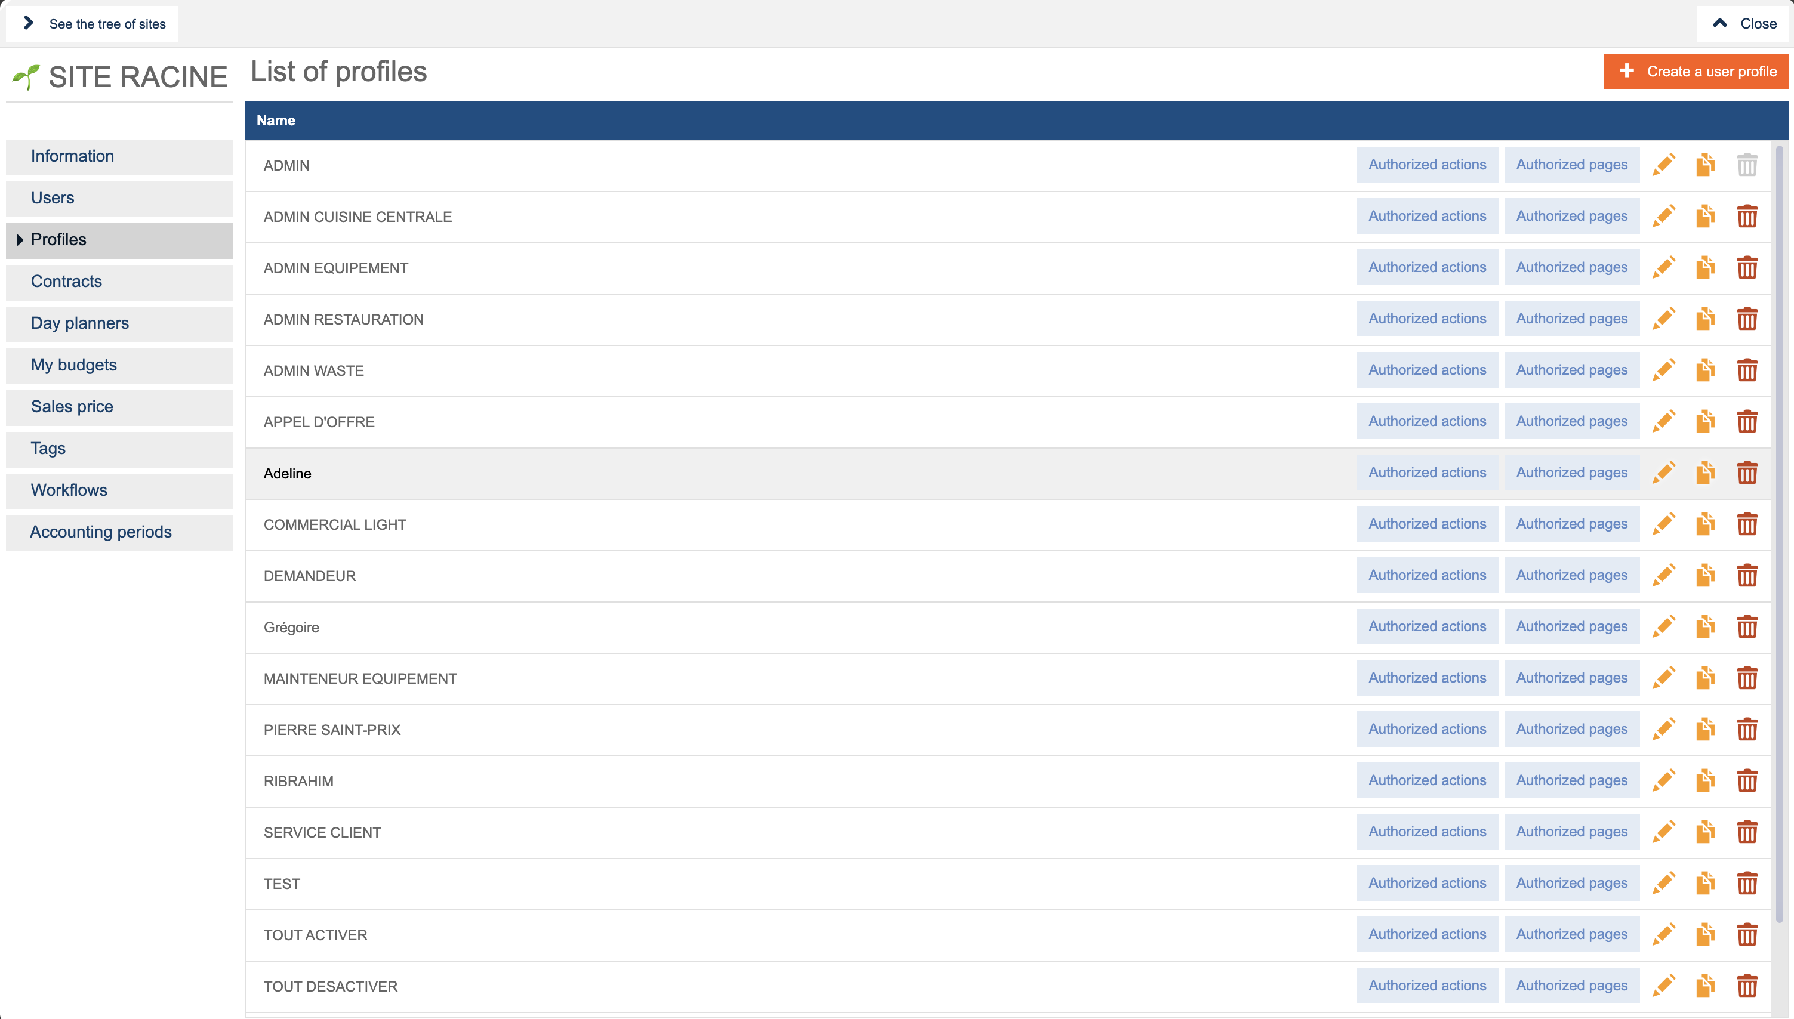Image resolution: width=1794 pixels, height=1019 pixels.
Task: View Authorized pages for TOUT DESACTIVER
Action: [x=1571, y=986]
